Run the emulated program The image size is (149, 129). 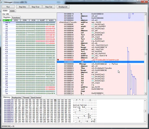[x=8, y=7]
